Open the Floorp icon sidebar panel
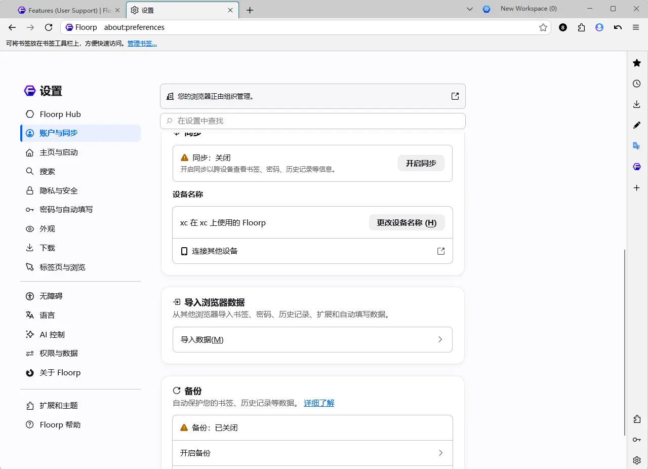Screen dimensions: 648x469 [x=637, y=167]
